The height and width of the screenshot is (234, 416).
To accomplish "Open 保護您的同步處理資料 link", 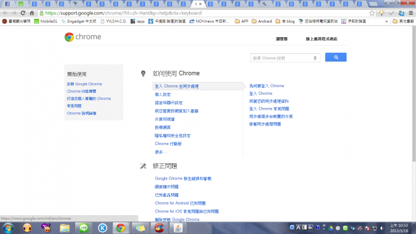I will (x=268, y=101).
